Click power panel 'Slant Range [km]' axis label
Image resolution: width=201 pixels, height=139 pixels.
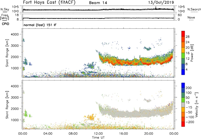[7, 53]
